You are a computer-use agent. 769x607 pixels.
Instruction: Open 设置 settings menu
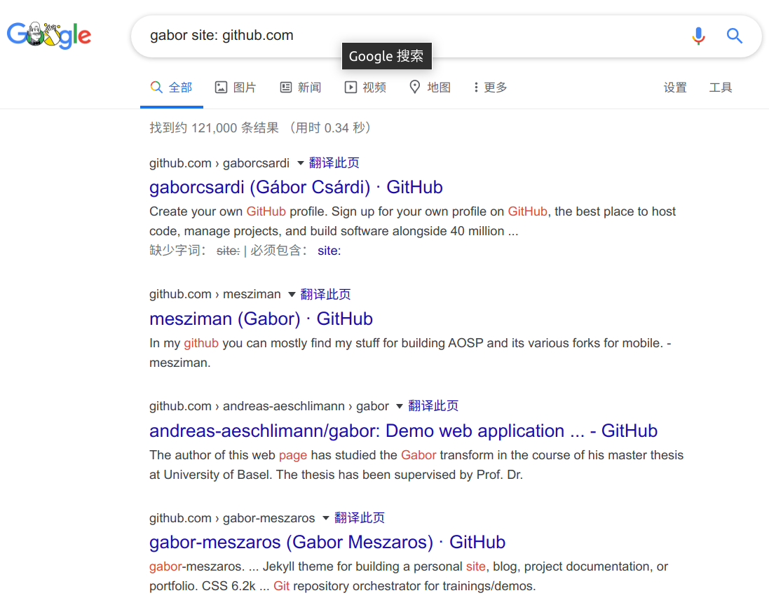(675, 88)
